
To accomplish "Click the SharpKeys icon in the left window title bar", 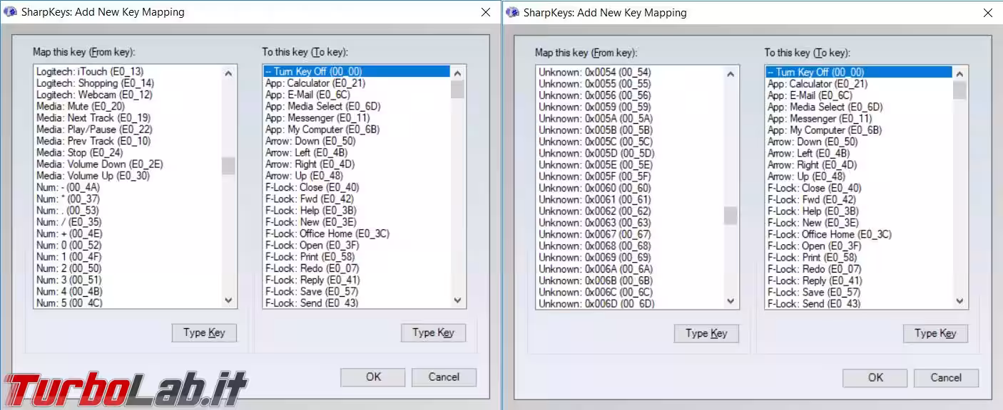I will [x=11, y=12].
